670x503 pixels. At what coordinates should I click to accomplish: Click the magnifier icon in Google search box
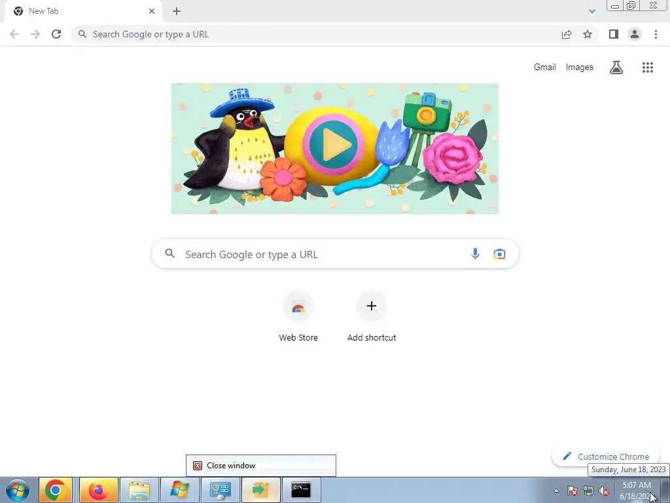169,253
